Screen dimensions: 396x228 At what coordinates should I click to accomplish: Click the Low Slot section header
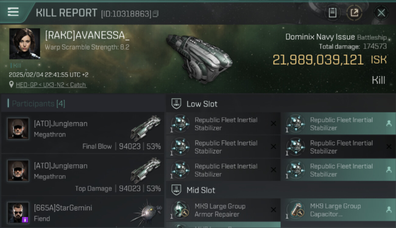point(202,104)
